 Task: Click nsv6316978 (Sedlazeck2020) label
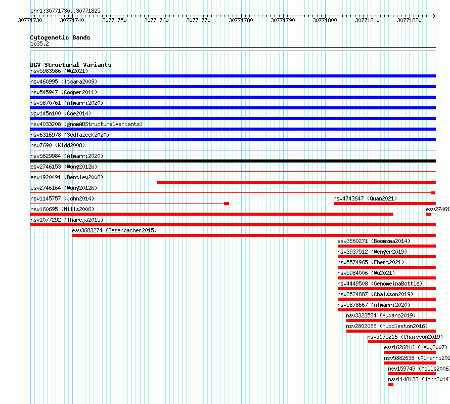click(70, 135)
